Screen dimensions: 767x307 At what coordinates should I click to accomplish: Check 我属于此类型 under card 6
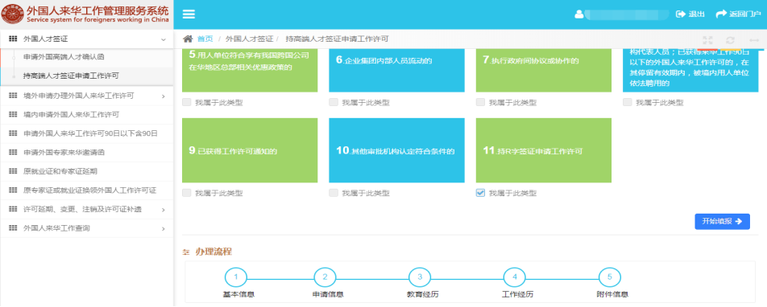(333, 103)
